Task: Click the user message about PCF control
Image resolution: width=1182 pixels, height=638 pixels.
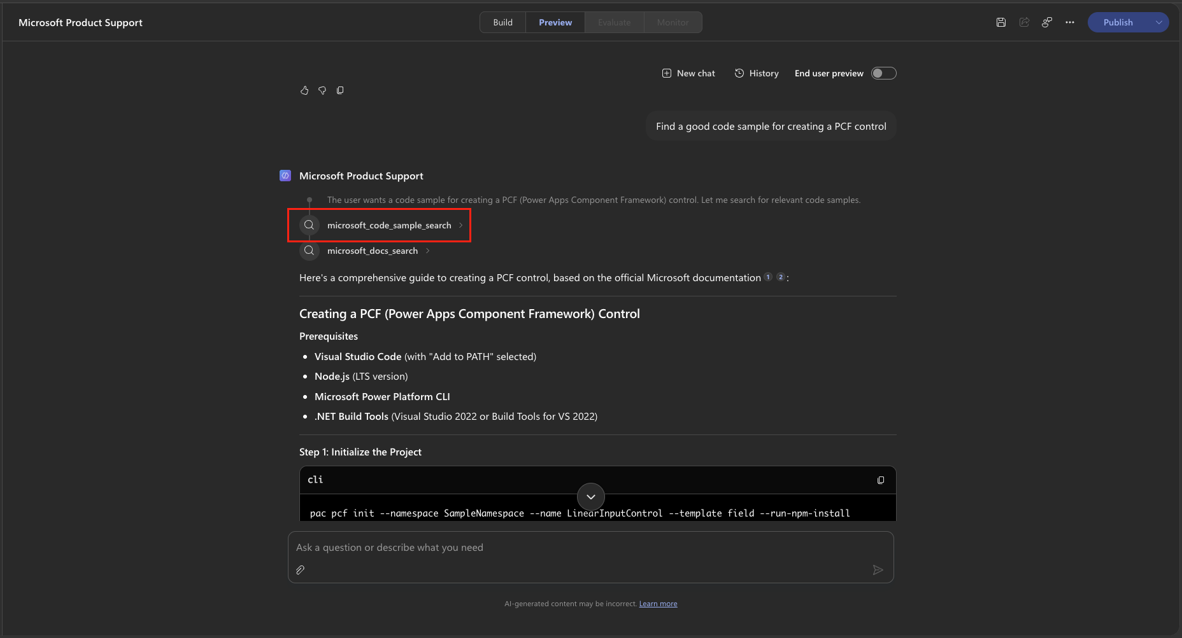Action: click(x=771, y=126)
